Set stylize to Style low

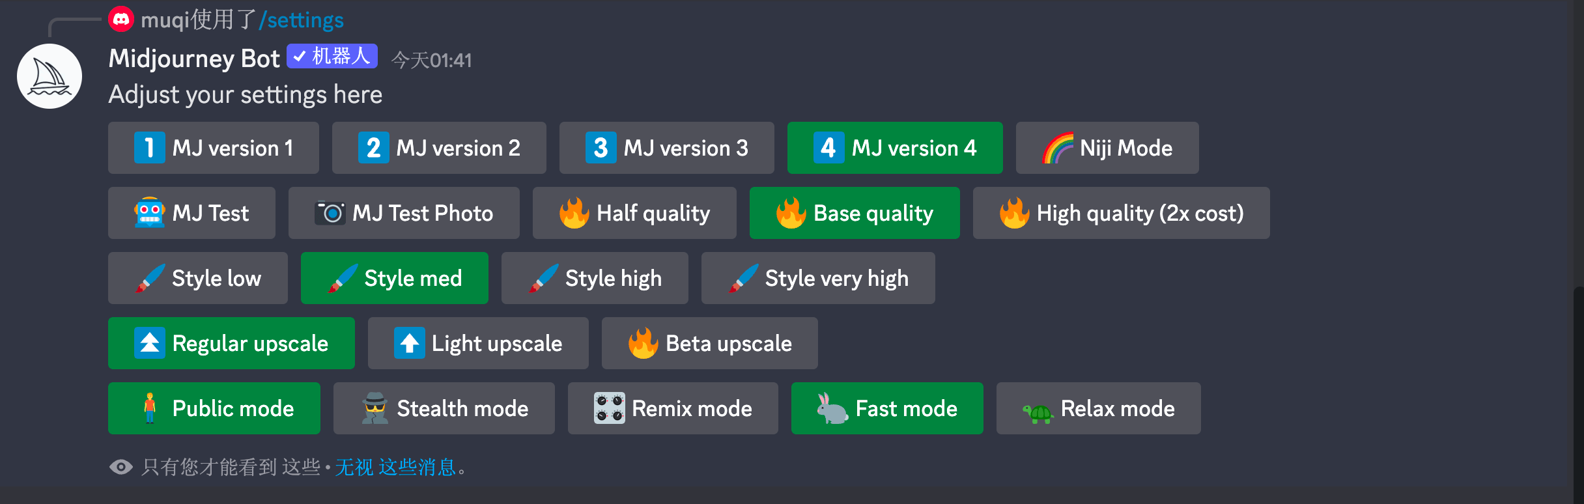tap(198, 278)
